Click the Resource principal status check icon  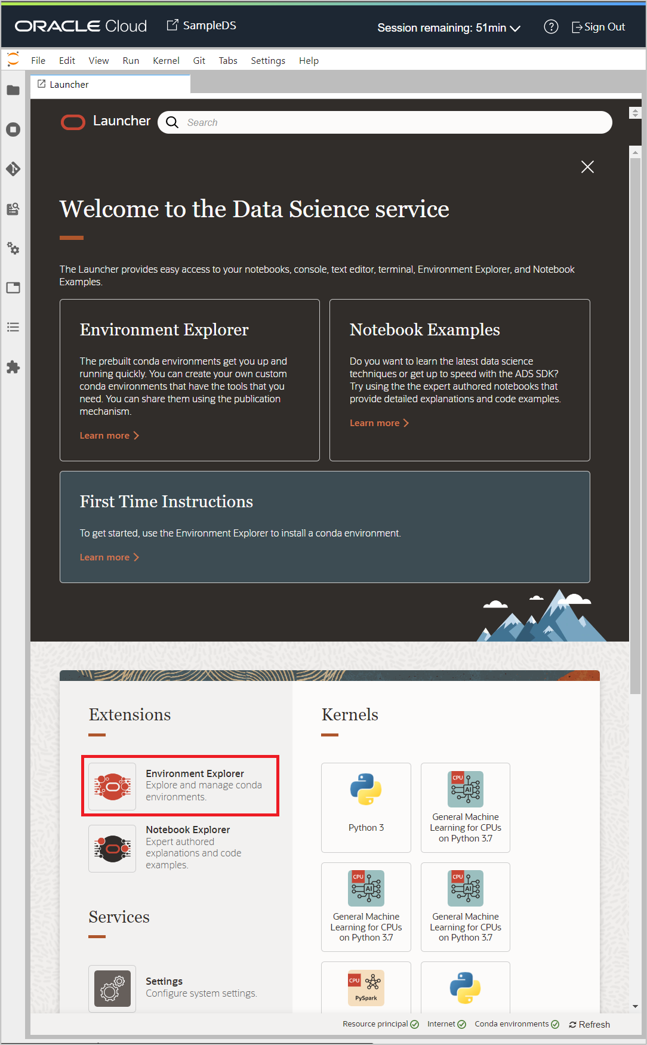coord(414,1024)
